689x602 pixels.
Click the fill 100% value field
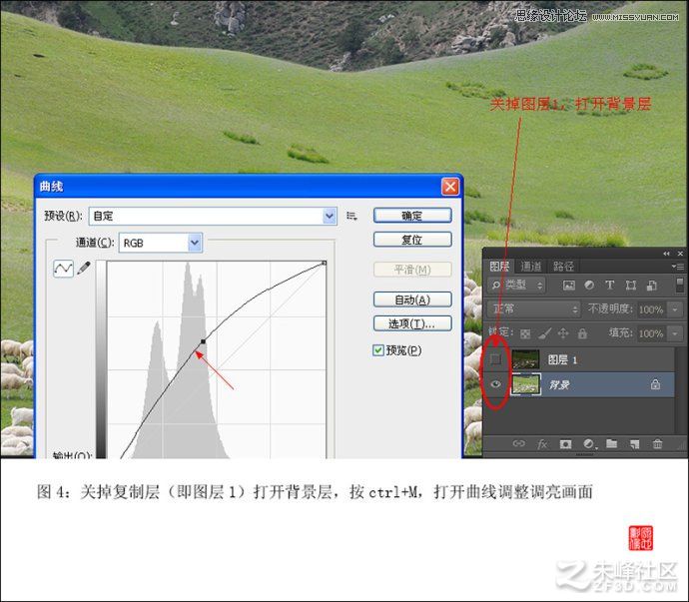pos(650,333)
